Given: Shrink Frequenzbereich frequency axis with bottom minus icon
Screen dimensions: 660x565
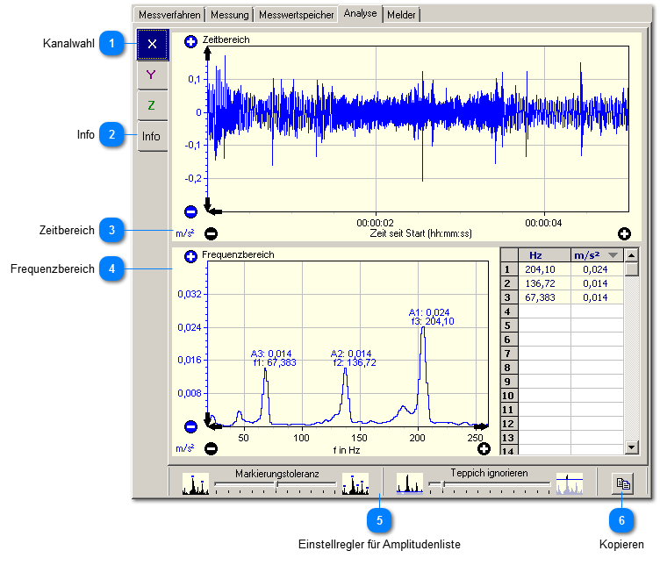Looking at the screenshot, I should [211, 449].
